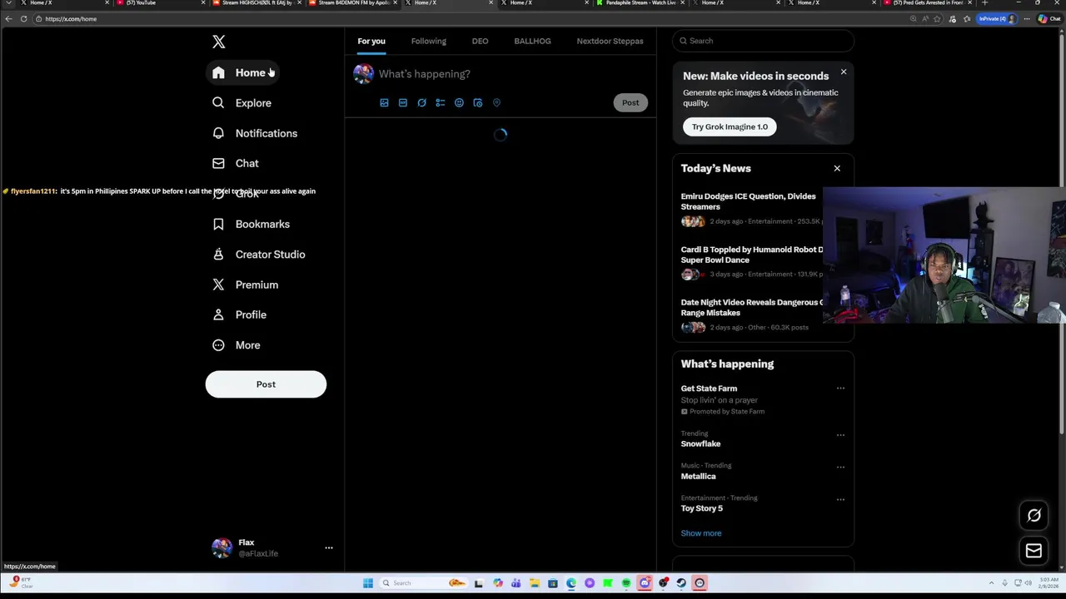
Task: Click the schedule post icon in composer
Action: tap(478, 103)
